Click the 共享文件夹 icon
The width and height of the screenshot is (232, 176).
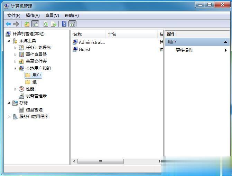[21, 61]
